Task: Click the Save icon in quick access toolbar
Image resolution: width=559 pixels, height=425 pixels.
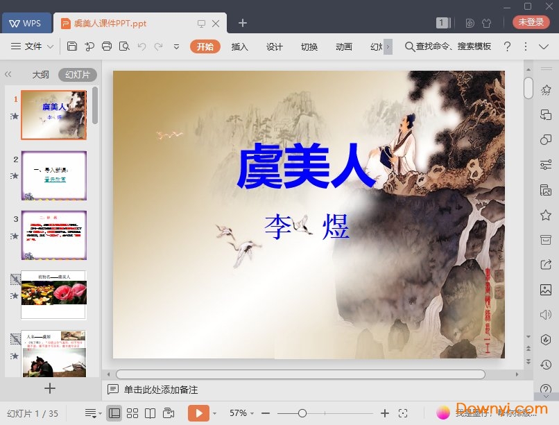Action: coord(73,45)
